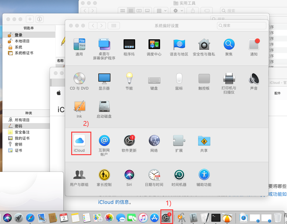Open the 节能 (Energy Saver) preferences
The width and height of the screenshot is (287, 224).
pyautogui.click(x=129, y=81)
